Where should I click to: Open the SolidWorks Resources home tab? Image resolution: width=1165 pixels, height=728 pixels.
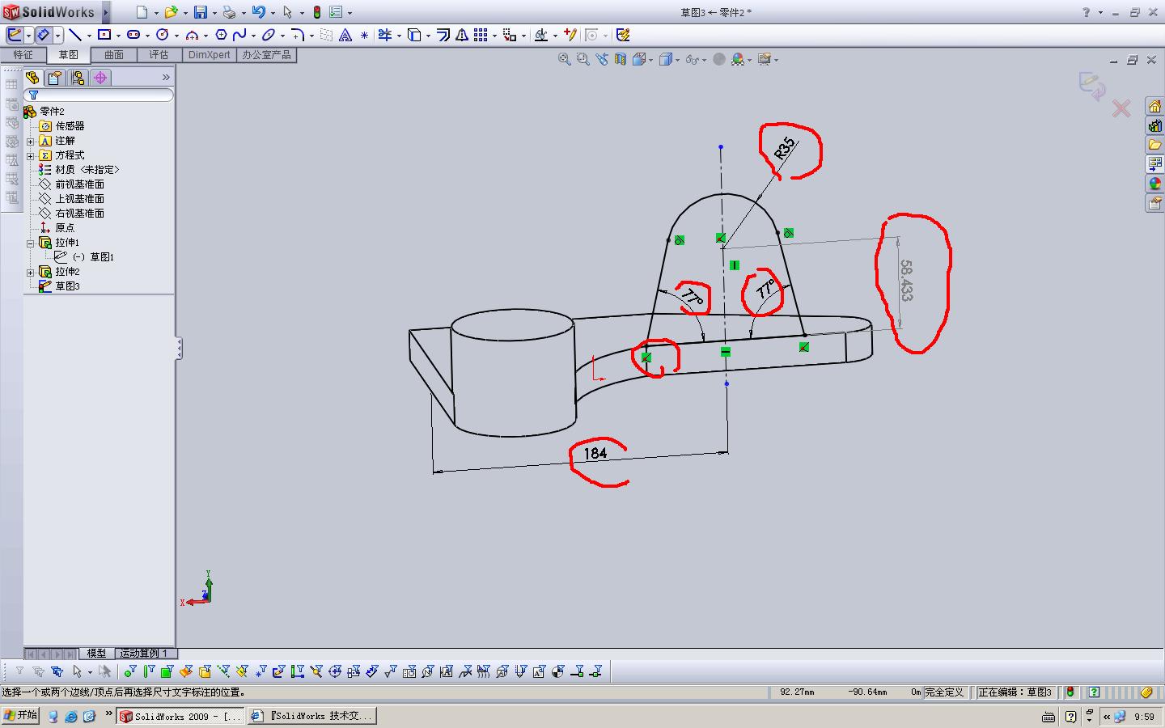[1154, 106]
